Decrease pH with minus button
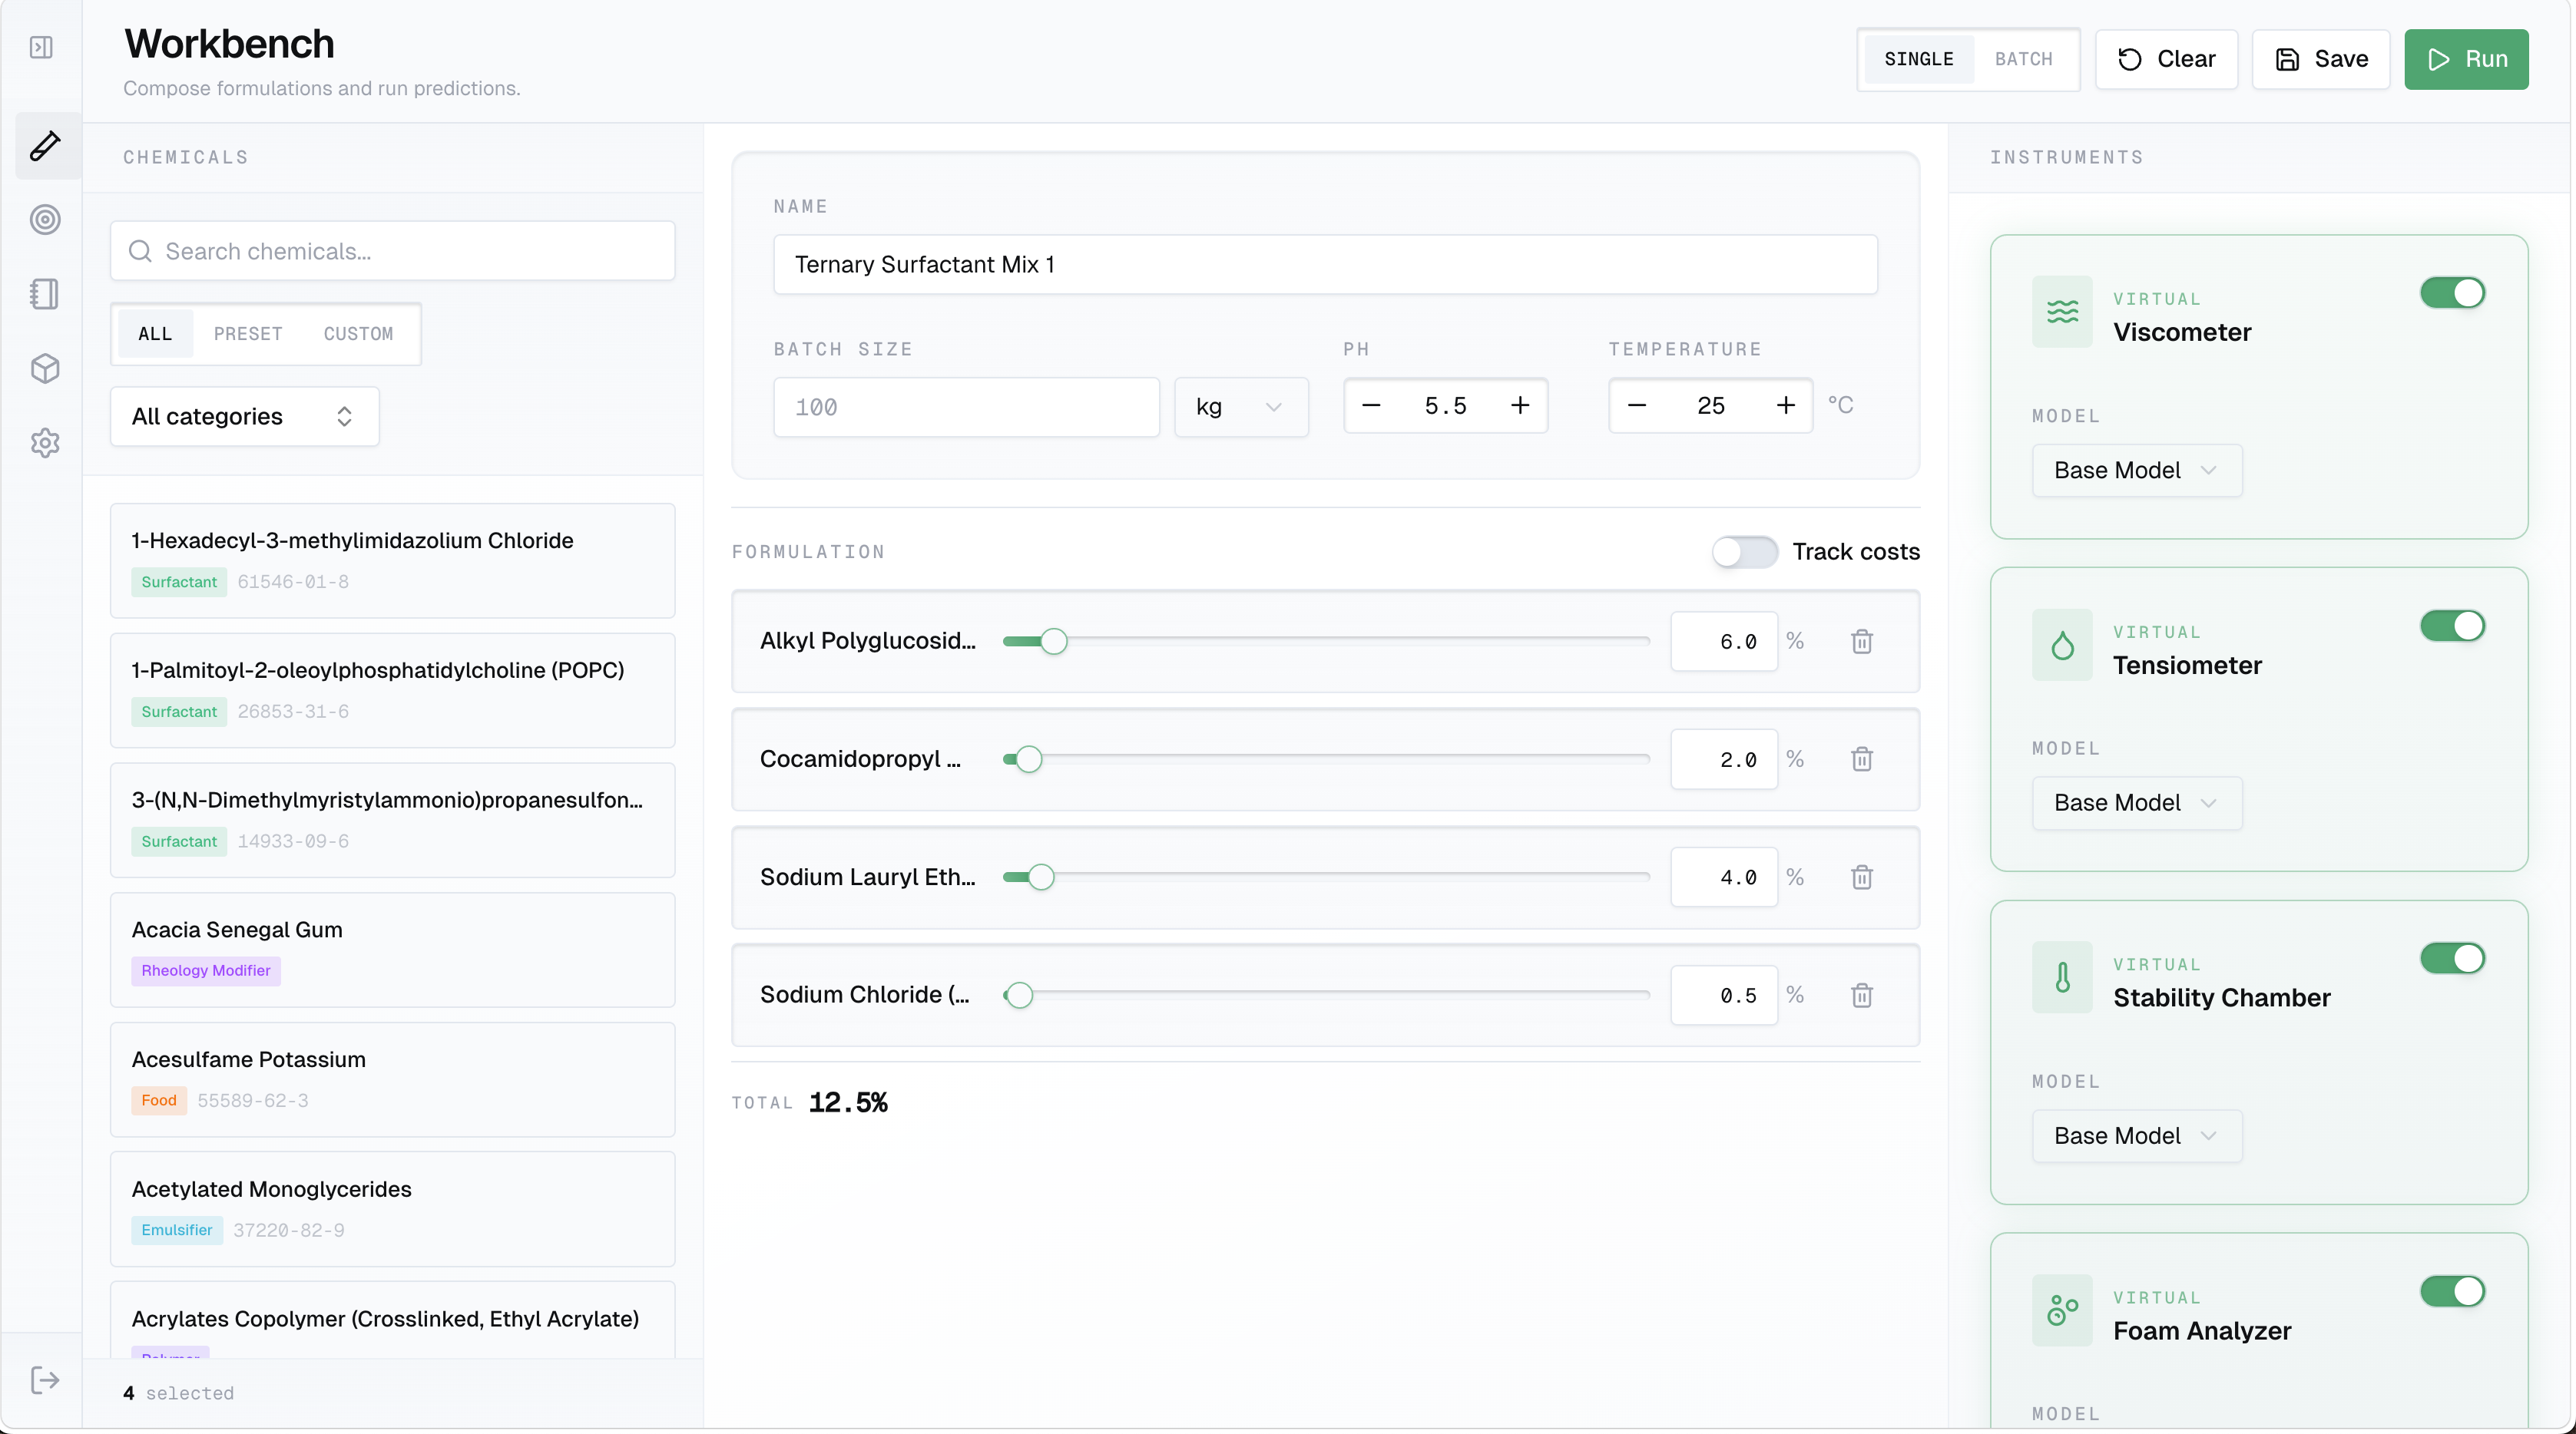 [x=1371, y=406]
